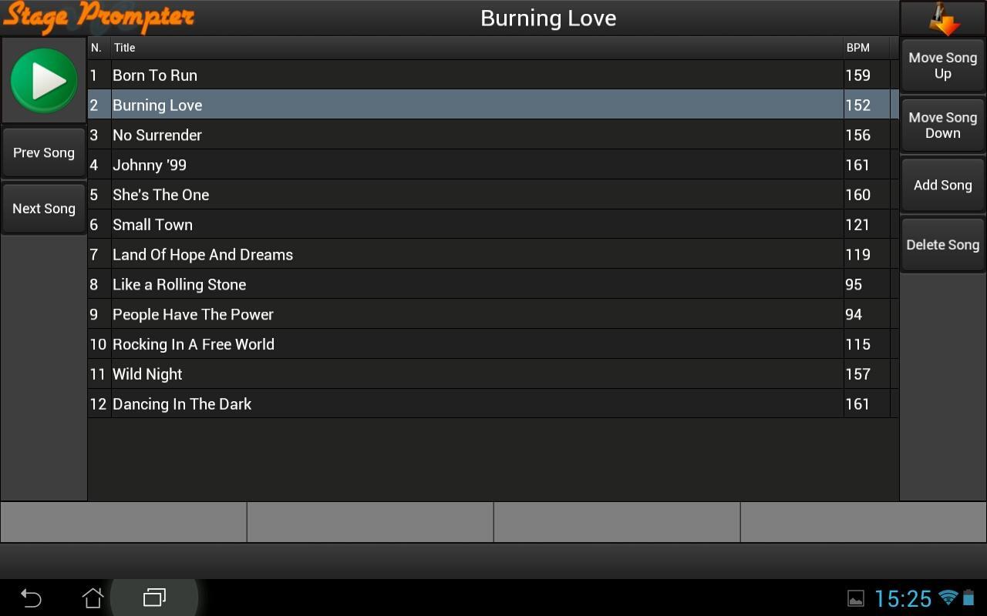The height and width of the screenshot is (616, 987).
Task: Select song Land Of Hope And Dreams
Action: 493,254
